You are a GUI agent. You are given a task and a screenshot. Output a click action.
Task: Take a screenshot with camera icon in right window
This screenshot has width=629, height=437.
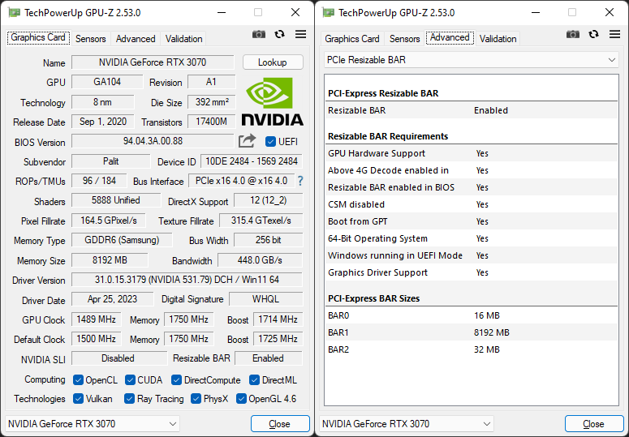click(573, 34)
